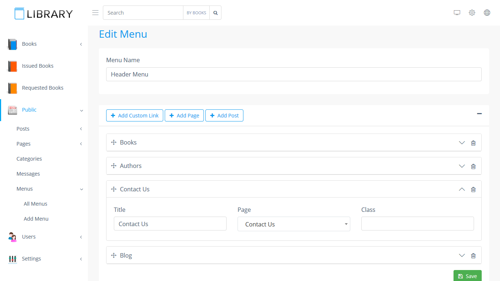The image size is (500, 281).
Task: Open the Page dropdown showing Contact Us
Action: [x=294, y=224]
